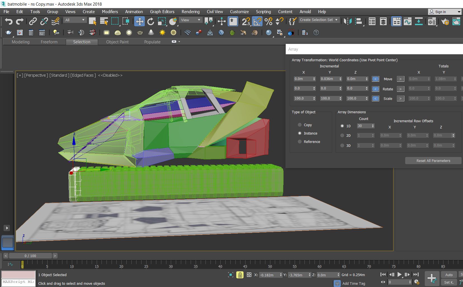
Task: Click the Mirror tool icon
Action: (348, 21)
